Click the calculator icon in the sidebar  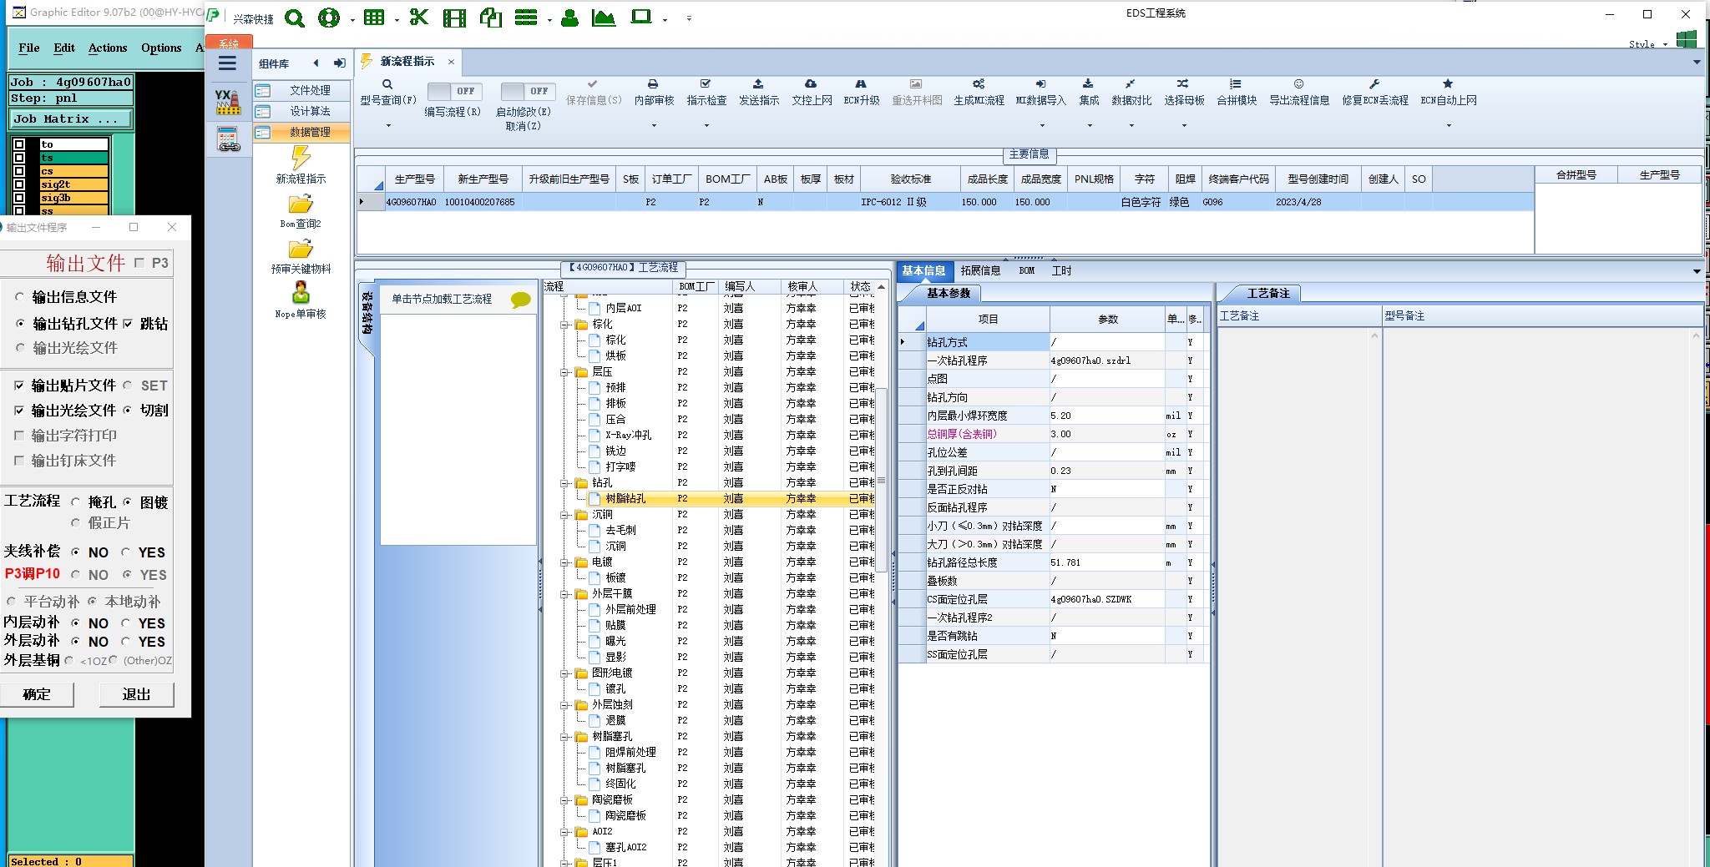click(x=228, y=139)
